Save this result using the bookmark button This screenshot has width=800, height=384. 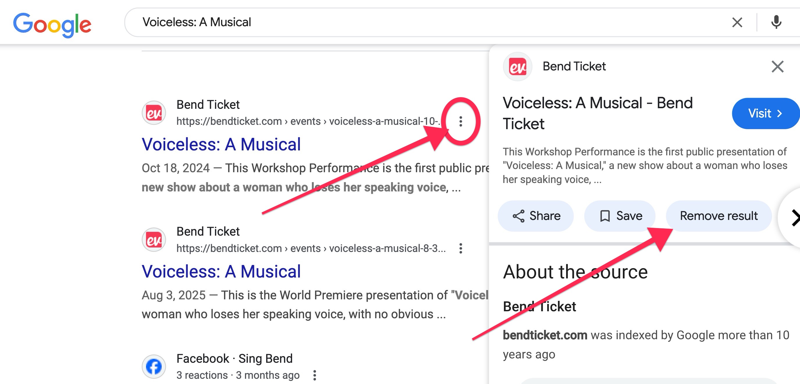pyautogui.click(x=620, y=216)
